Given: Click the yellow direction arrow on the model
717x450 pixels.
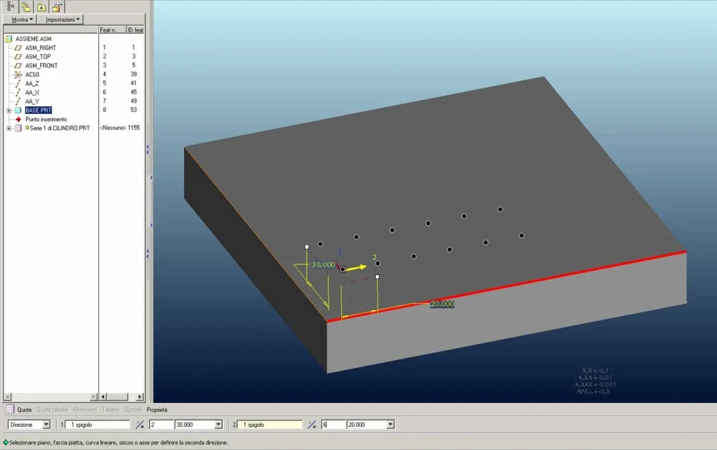Looking at the screenshot, I should click(356, 268).
